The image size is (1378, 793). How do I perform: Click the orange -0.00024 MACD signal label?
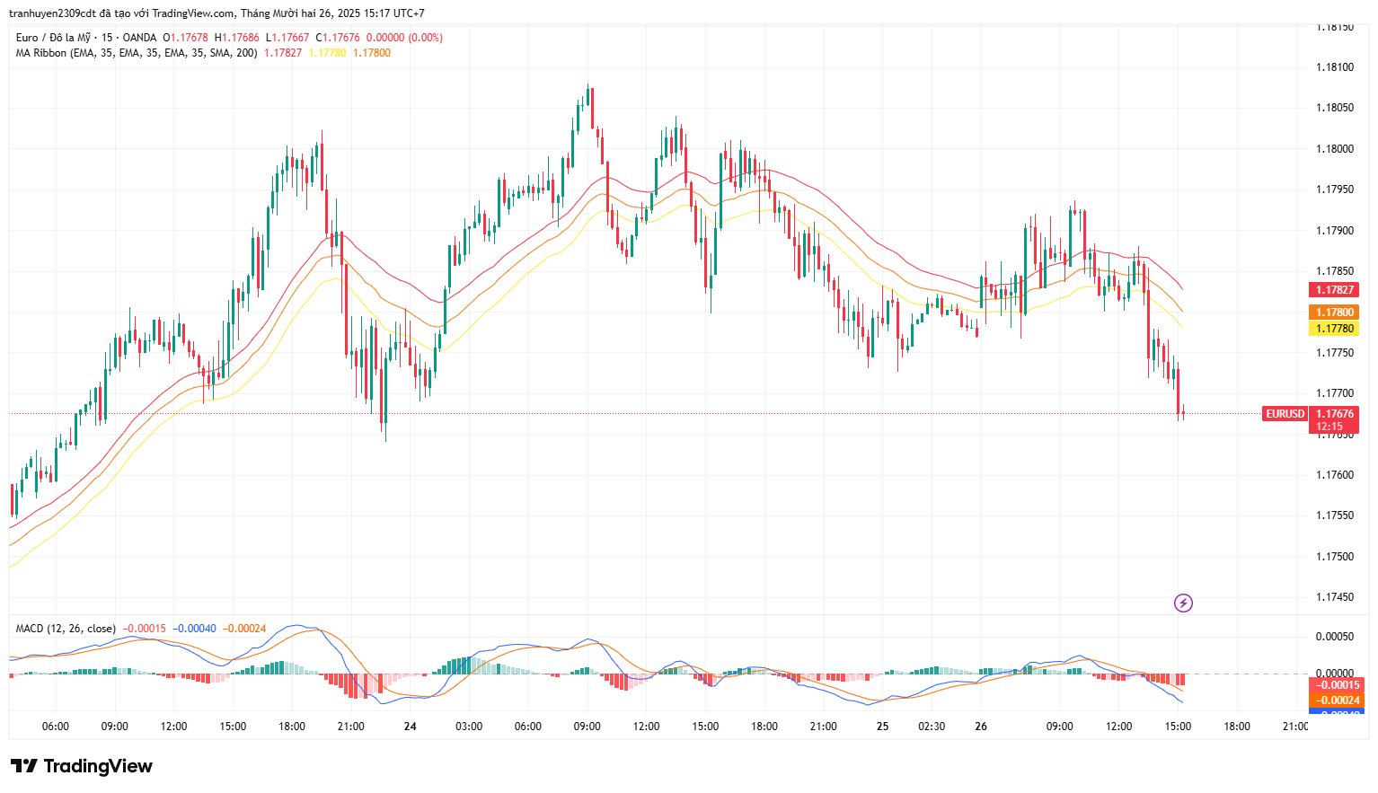coord(1338,700)
